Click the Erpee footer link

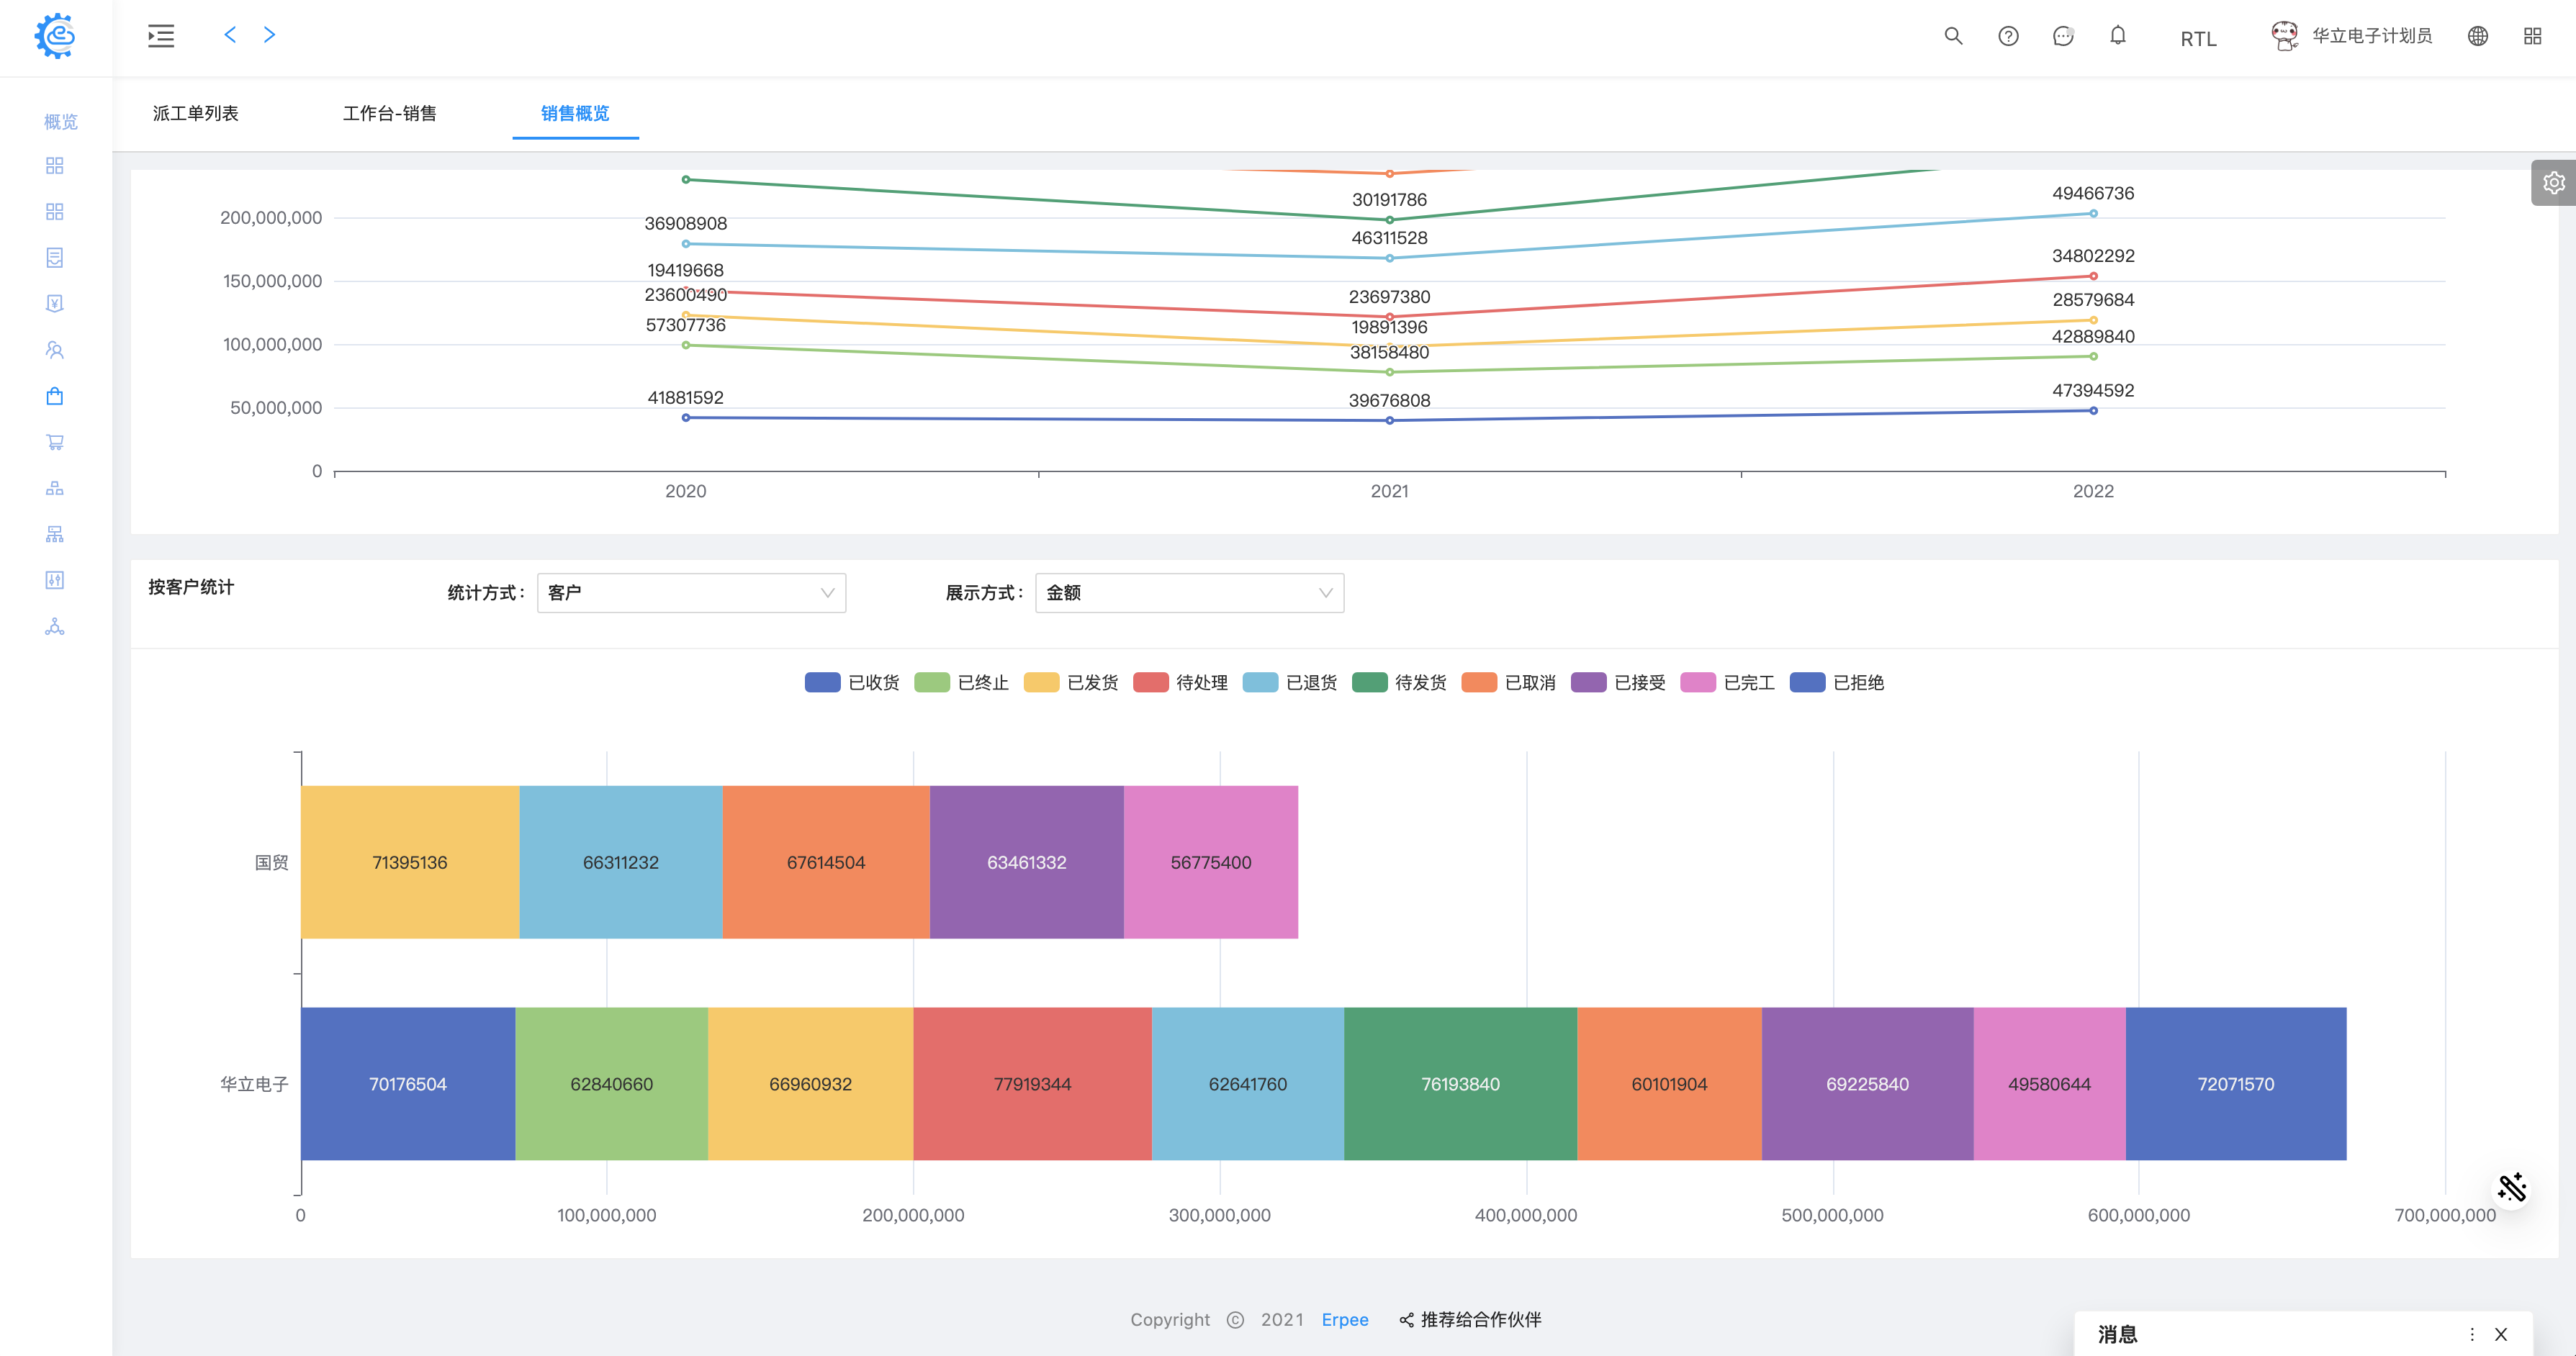(1344, 1319)
